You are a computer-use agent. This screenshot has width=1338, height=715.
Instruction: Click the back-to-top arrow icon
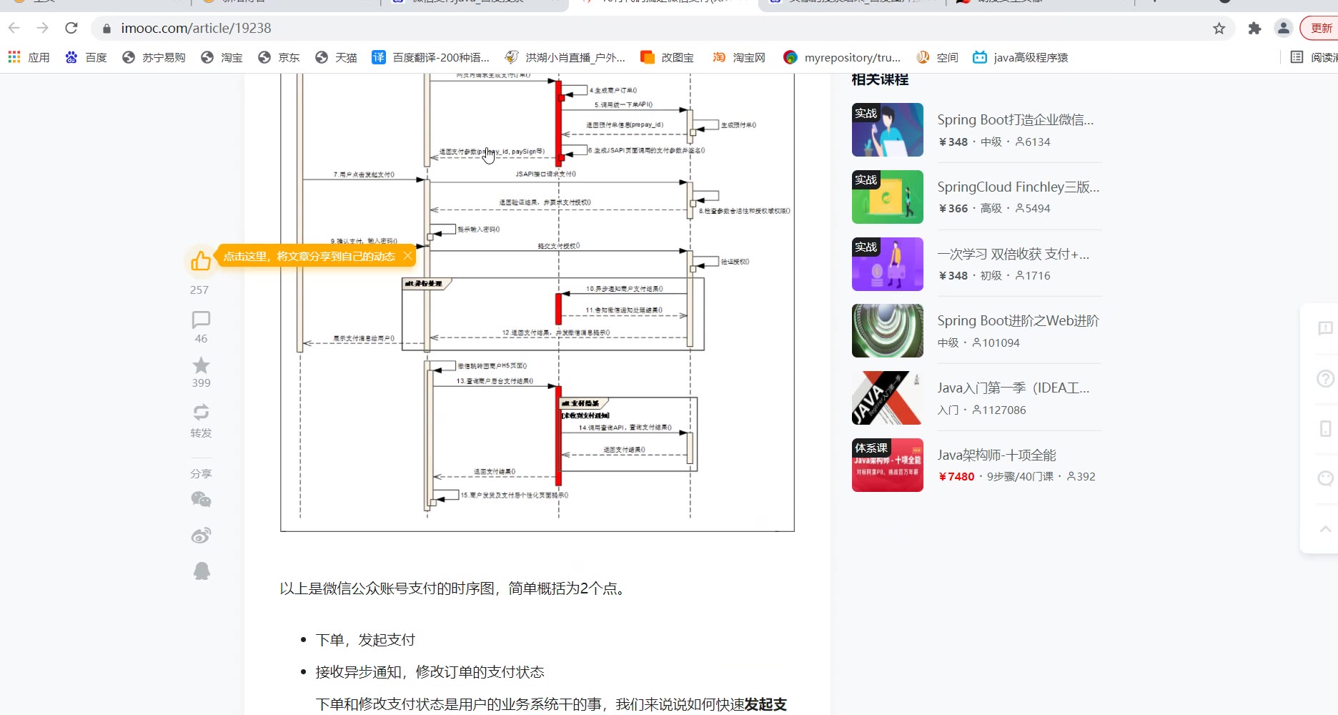(x=1325, y=529)
